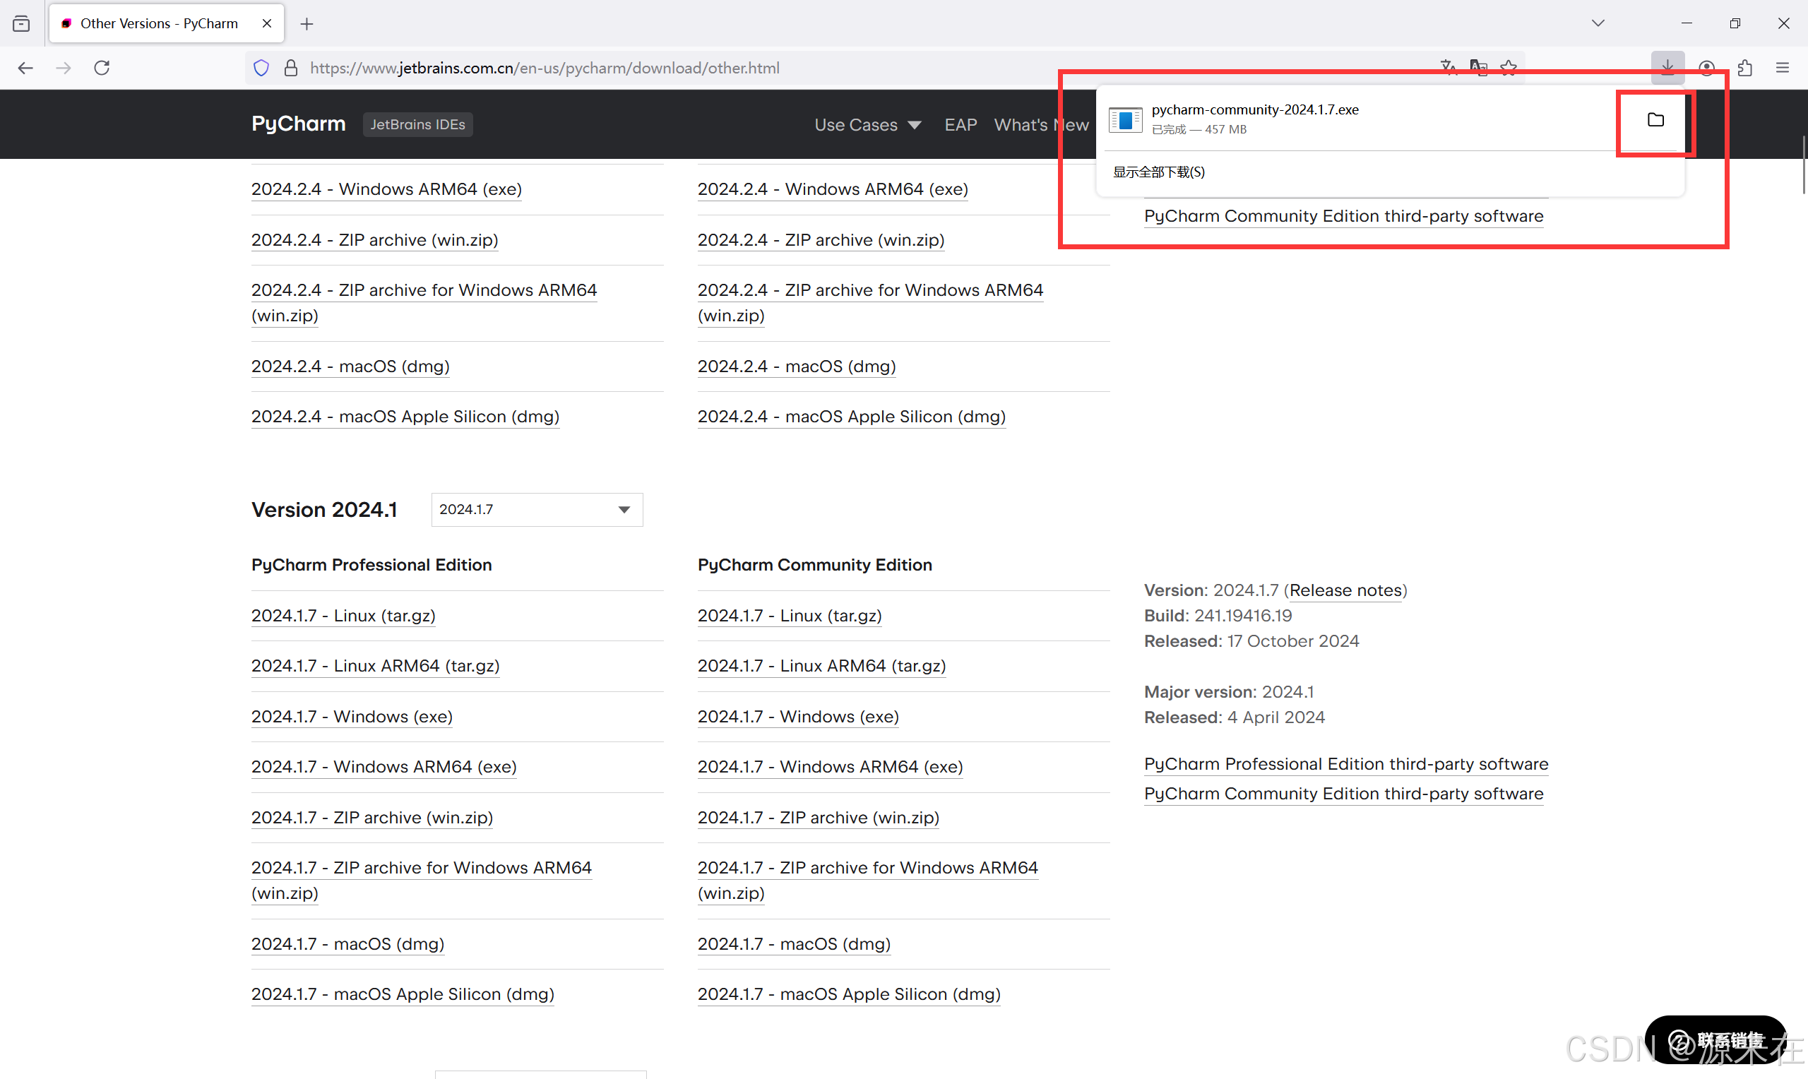Download Professional 2024.2.4 macOS (dmg)

click(x=350, y=366)
